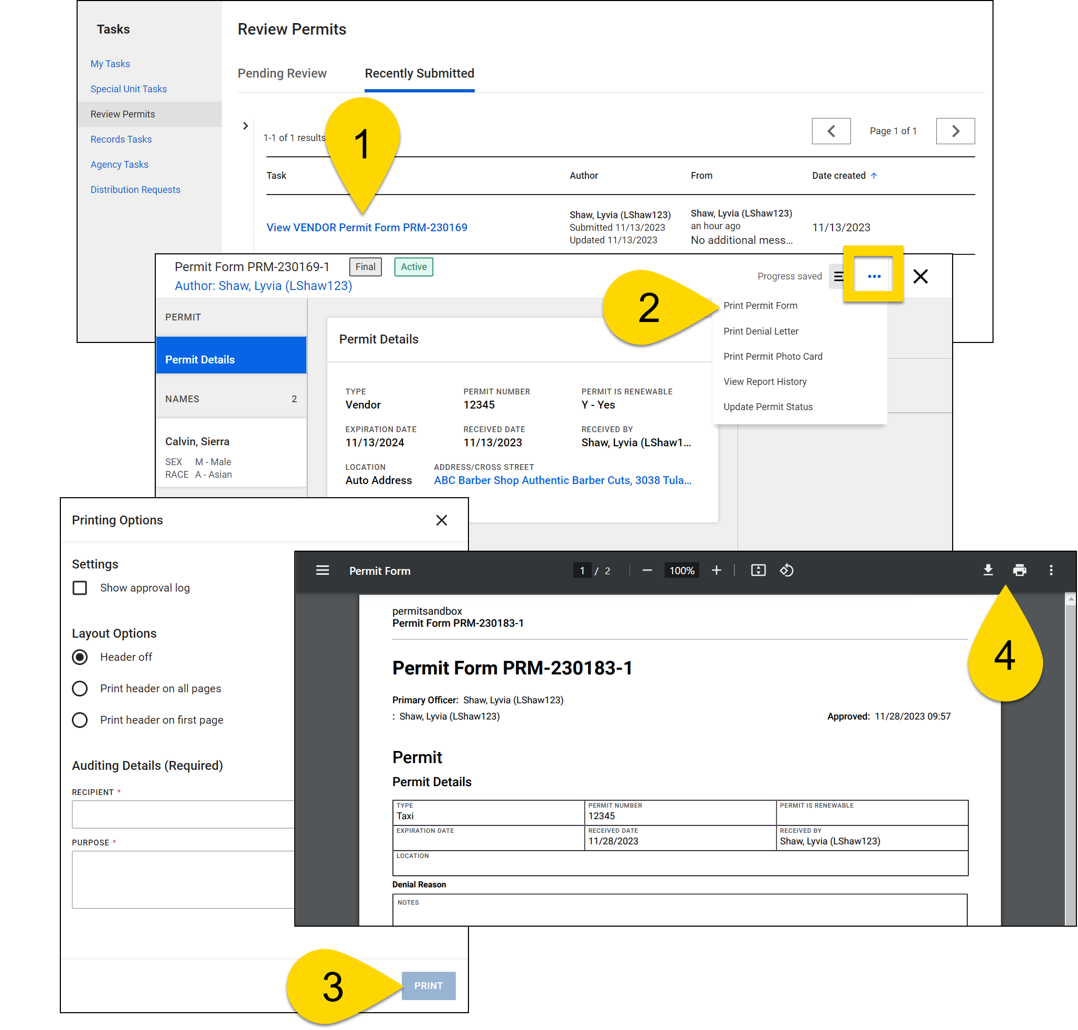This screenshot has width=1078, height=1030.
Task: Click the PRINT button in Printing Options
Action: coord(429,985)
